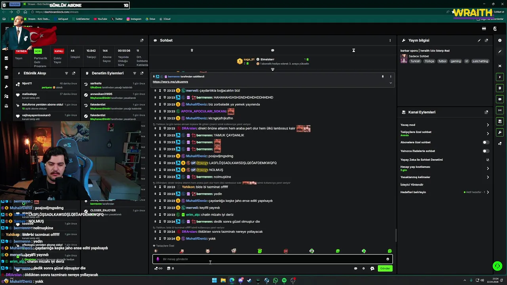This screenshot has height=285, width=507.
Task: Click the speech bubble icon in chat toolbar
Action: [273, 50]
